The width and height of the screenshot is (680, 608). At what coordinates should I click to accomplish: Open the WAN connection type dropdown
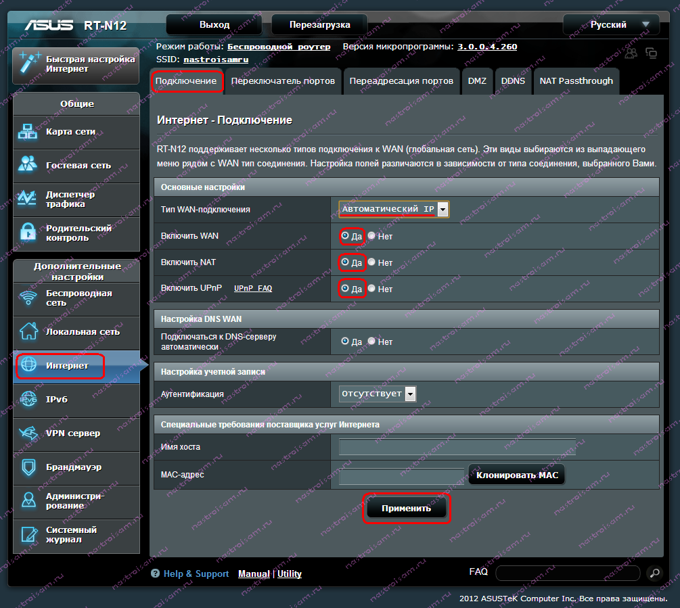[x=394, y=210]
